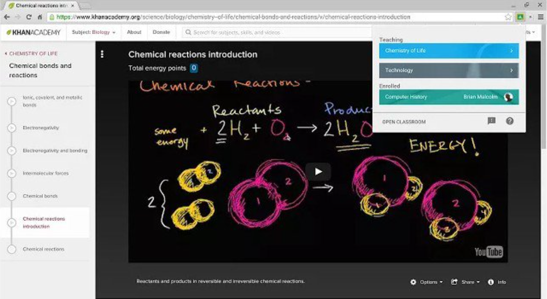Click the energy points badge
Image resolution: width=547 pixels, height=299 pixels.
(x=194, y=68)
